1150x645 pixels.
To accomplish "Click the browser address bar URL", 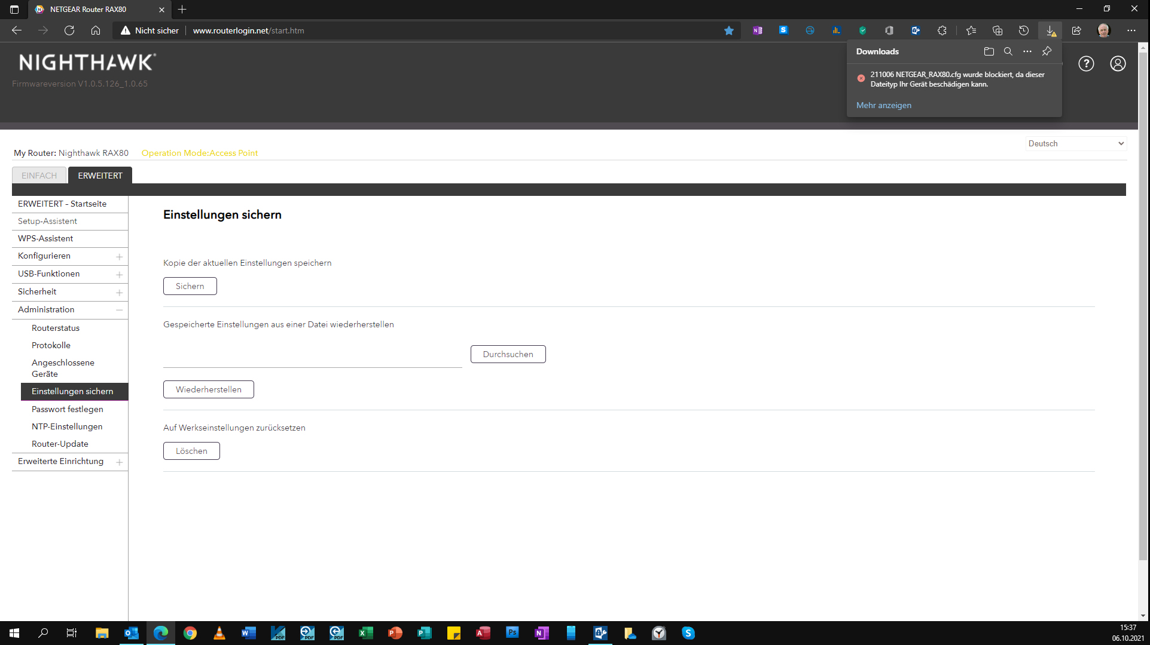I will pyautogui.click(x=248, y=30).
